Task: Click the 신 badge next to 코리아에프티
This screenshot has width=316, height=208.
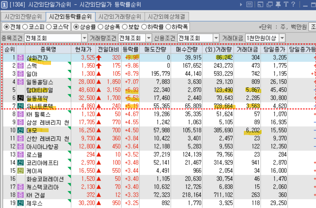Action: click(x=20, y=163)
